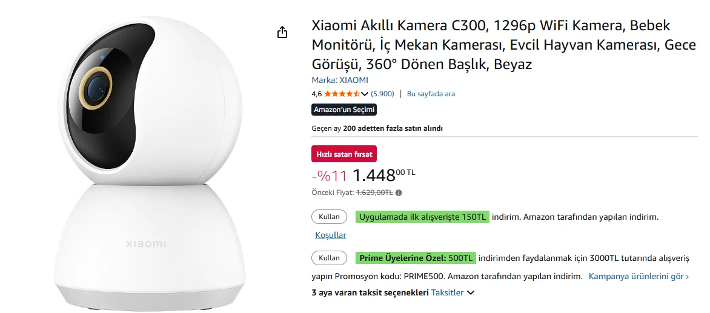
Task: Click the 1.448 TL current price
Action: pos(383,176)
